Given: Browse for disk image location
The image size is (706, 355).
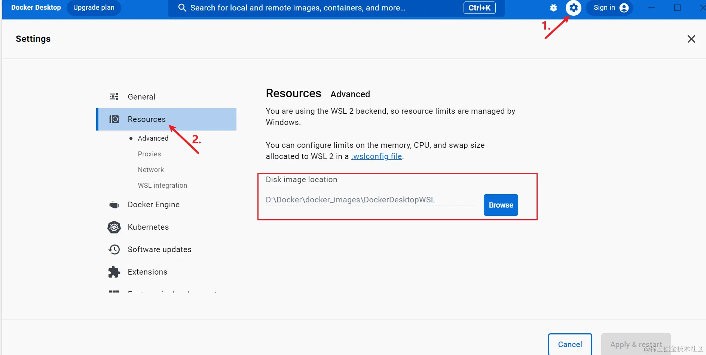Looking at the screenshot, I should point(501,205).
